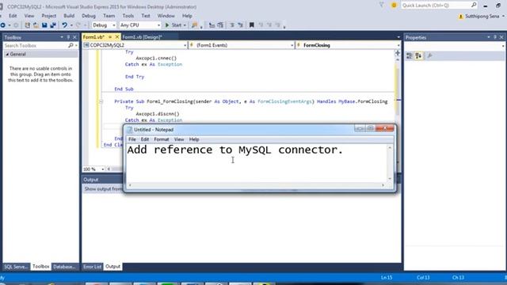Viewport: 507px width, 285px height.
Task: Show Alphabetical sort in Properties panel
Action: (418, 56)
